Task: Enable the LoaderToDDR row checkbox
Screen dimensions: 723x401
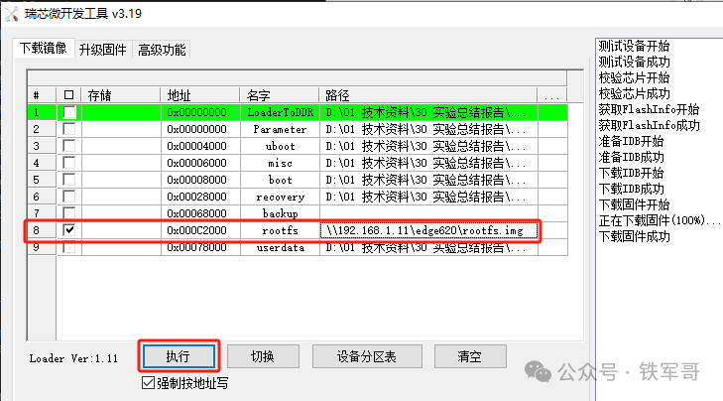Action: pyautogui.click(x=68, y=112)
